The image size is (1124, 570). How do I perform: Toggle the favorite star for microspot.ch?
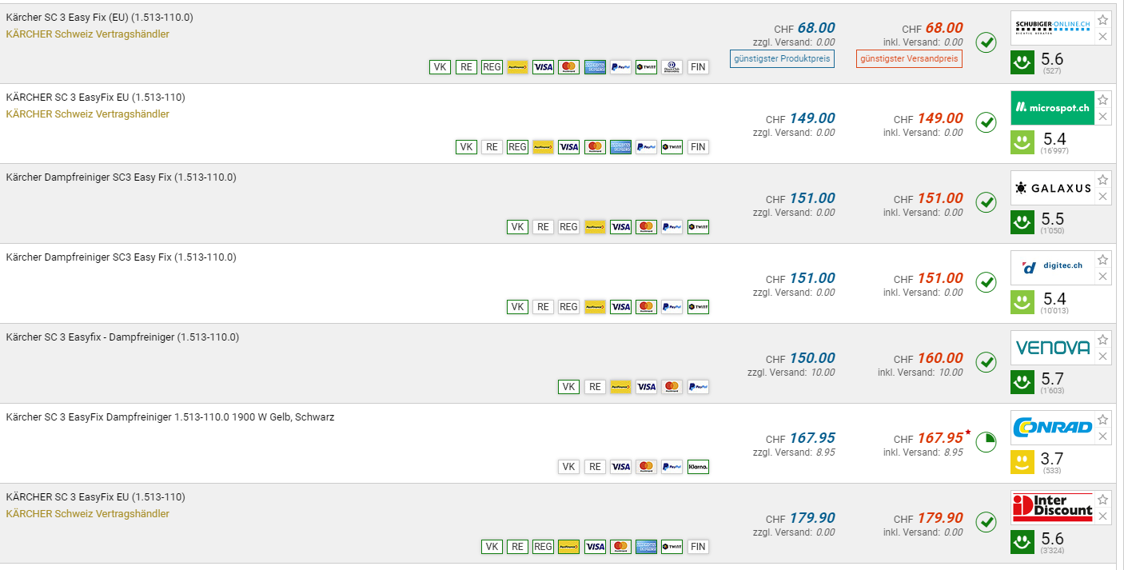tap(1102, 100)
